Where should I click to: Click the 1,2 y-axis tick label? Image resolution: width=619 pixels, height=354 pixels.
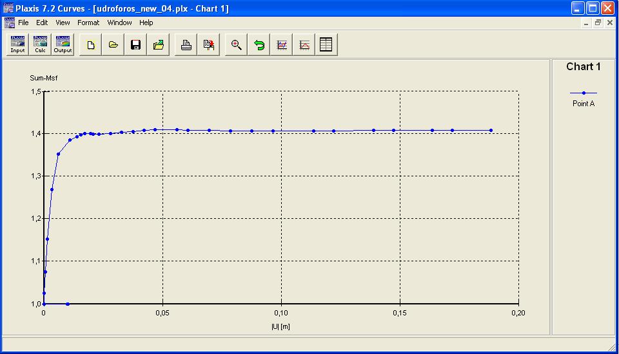(36, 218)
